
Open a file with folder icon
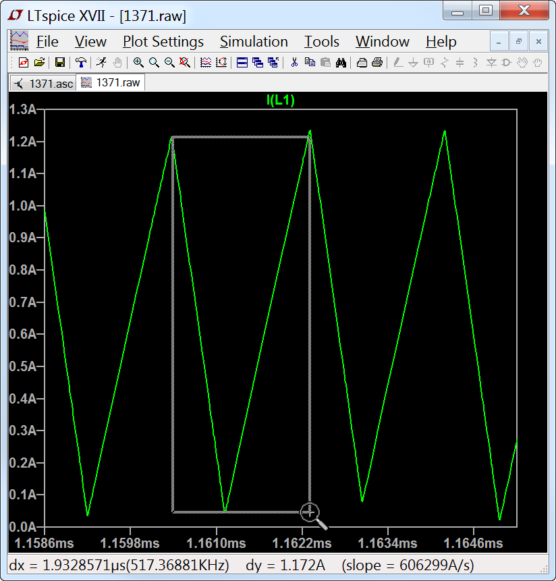pyautogui.click(x=39, y=63)
